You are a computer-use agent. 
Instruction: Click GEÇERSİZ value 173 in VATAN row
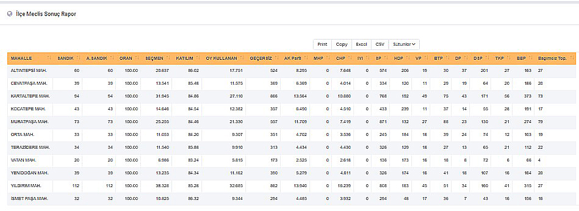pyautogui.click(x=273, y=160)
